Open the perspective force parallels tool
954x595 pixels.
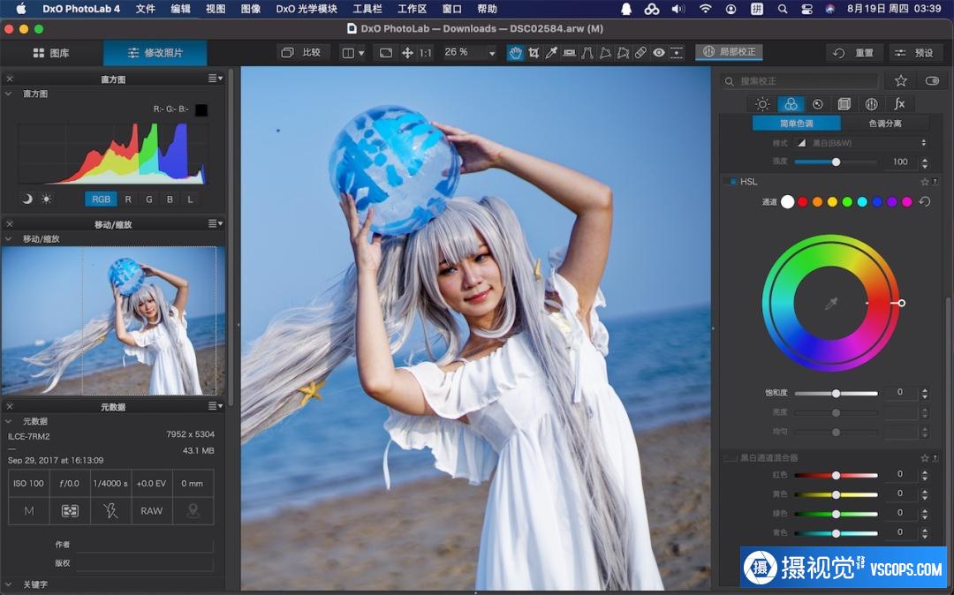(x=587, y=53)
